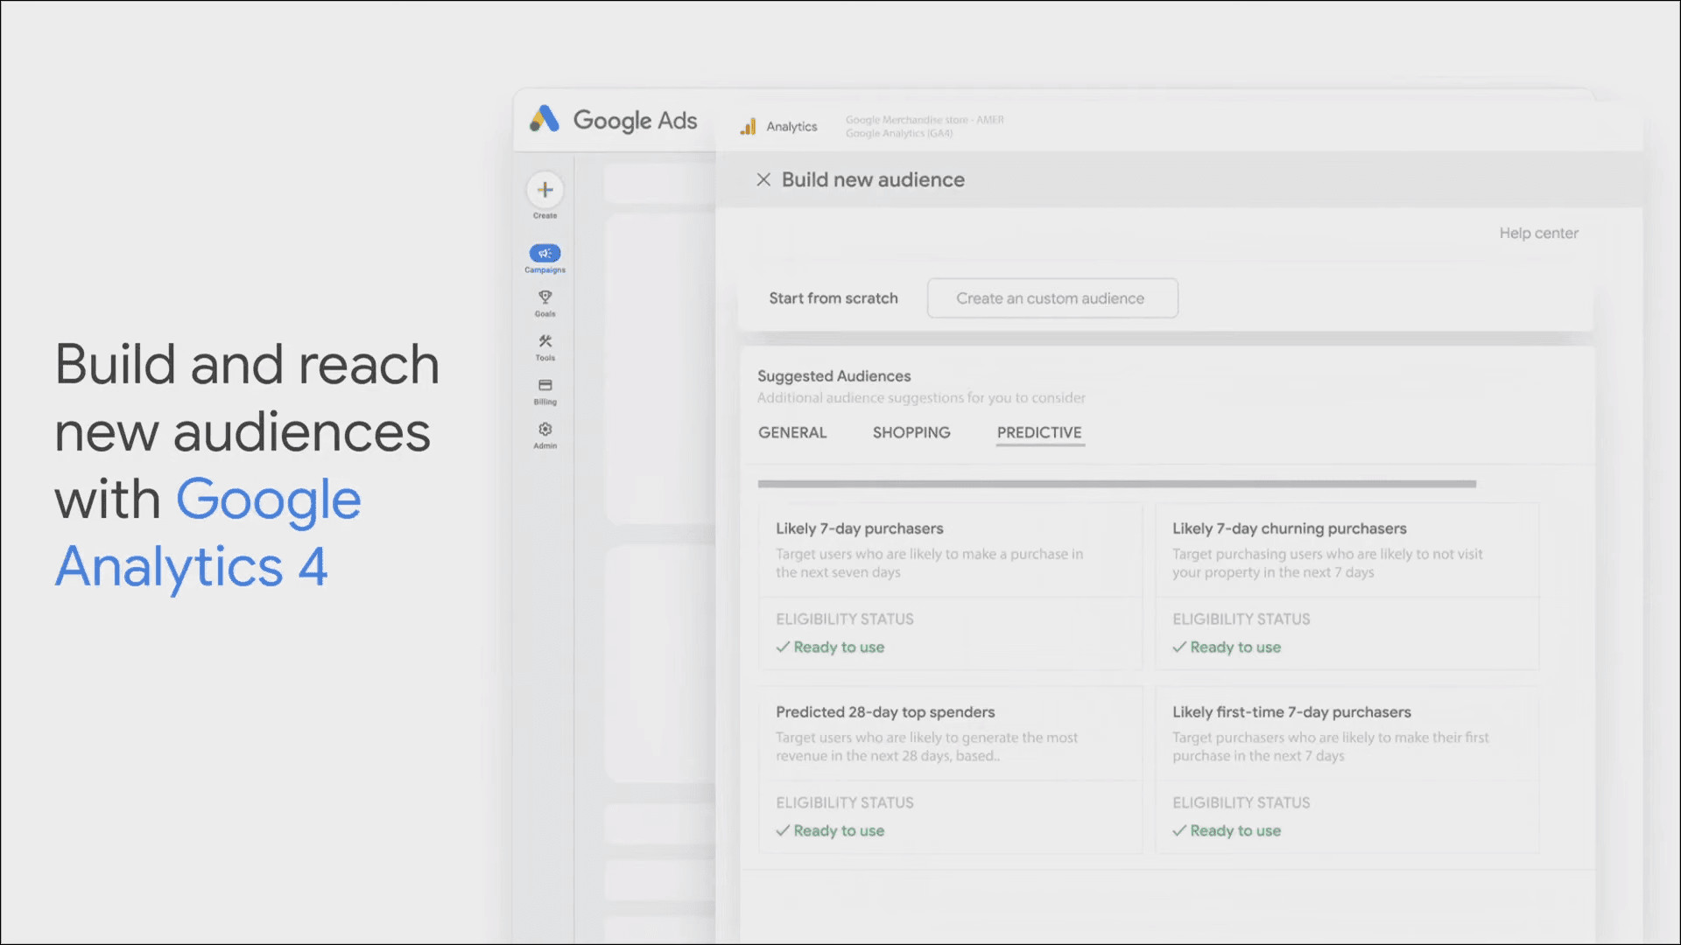The image size is (1681, 945).
Task: Open the Tools wrench icon
Action: pyautogui.click(x=545, y=341)
